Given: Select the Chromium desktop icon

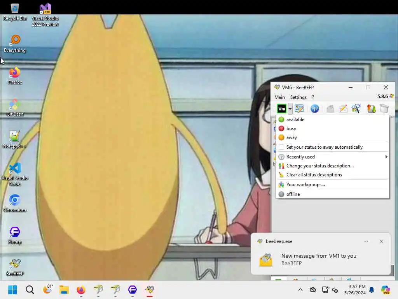Looking at the screenshot, I should 15,203.
